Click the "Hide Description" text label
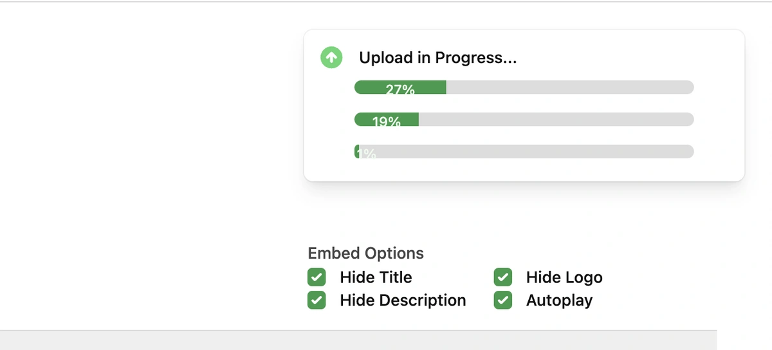This screenshot has width=772, height=350. pos(403,300)
